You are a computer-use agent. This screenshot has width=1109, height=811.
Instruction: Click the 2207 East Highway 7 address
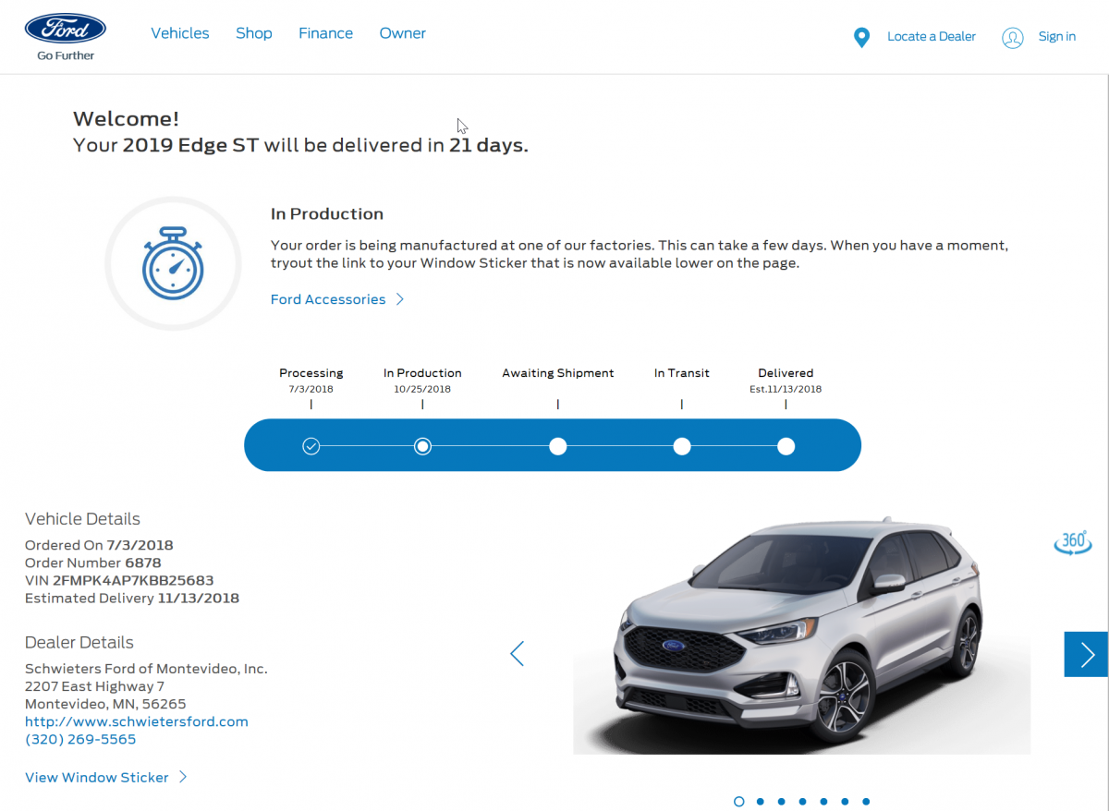point(94,686)
